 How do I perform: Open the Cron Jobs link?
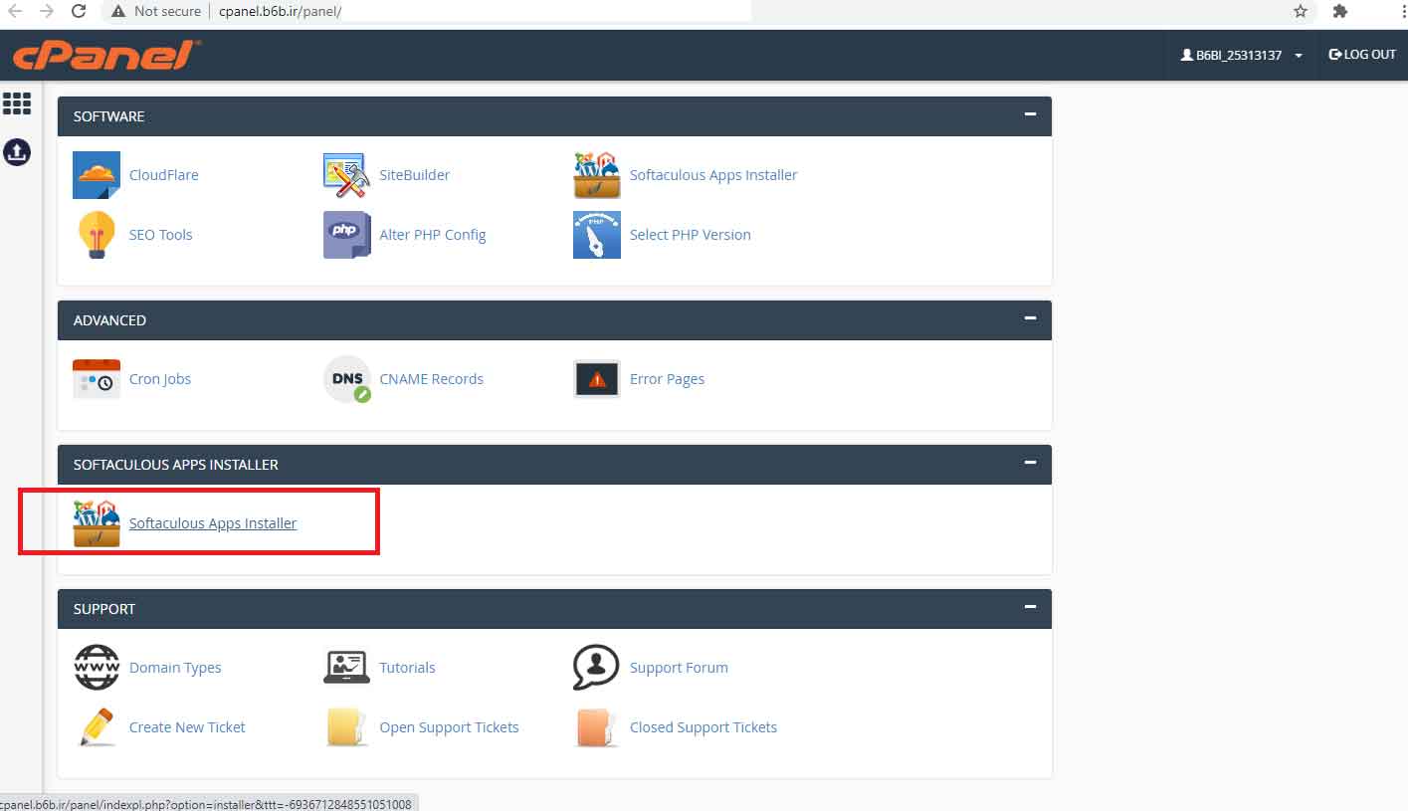[160, 379]
